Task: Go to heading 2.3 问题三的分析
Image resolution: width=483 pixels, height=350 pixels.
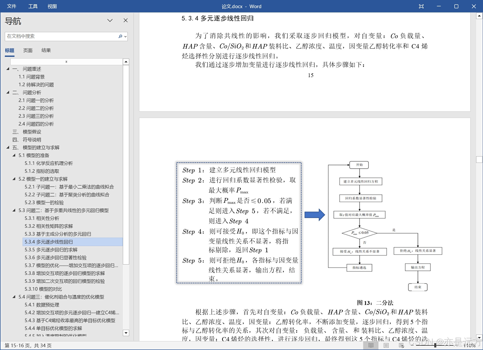Action: [x=36, y=116]
